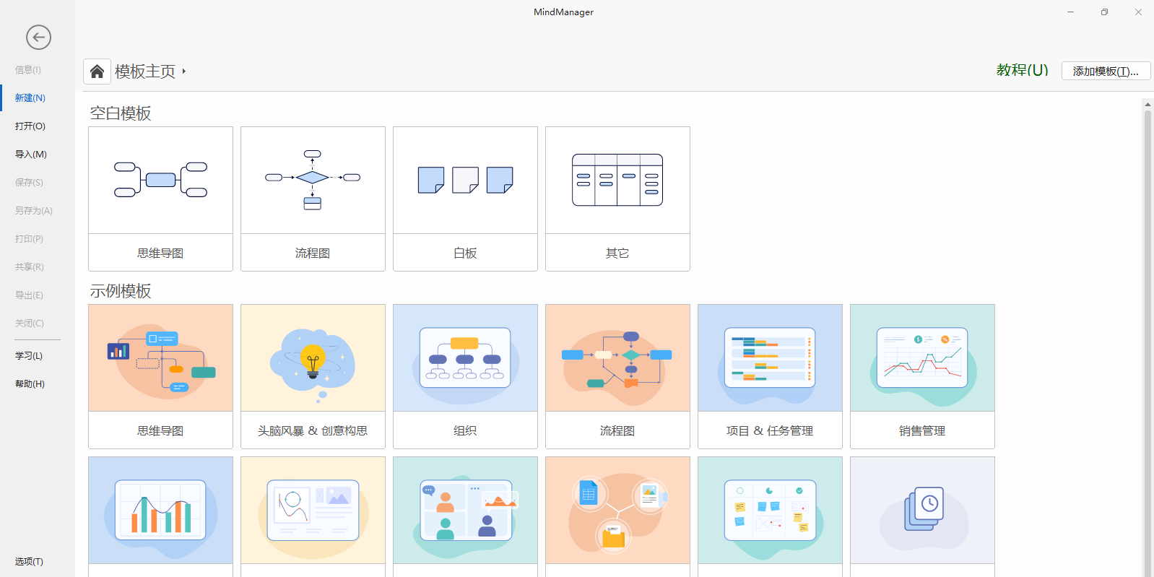The width and height of the screenshot is (1154, 577).
Task: Click the 流程图 label under blank templates
Action: pos(313,253)
